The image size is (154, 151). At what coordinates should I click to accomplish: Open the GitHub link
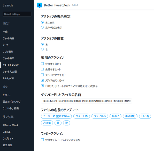pyautogui.click(x=6, y=132)
